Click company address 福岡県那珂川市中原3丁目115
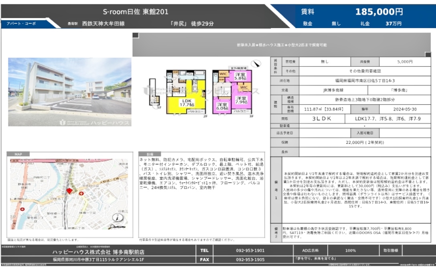The width and height of the screenshot is (436, 275). tap(98, 260)
